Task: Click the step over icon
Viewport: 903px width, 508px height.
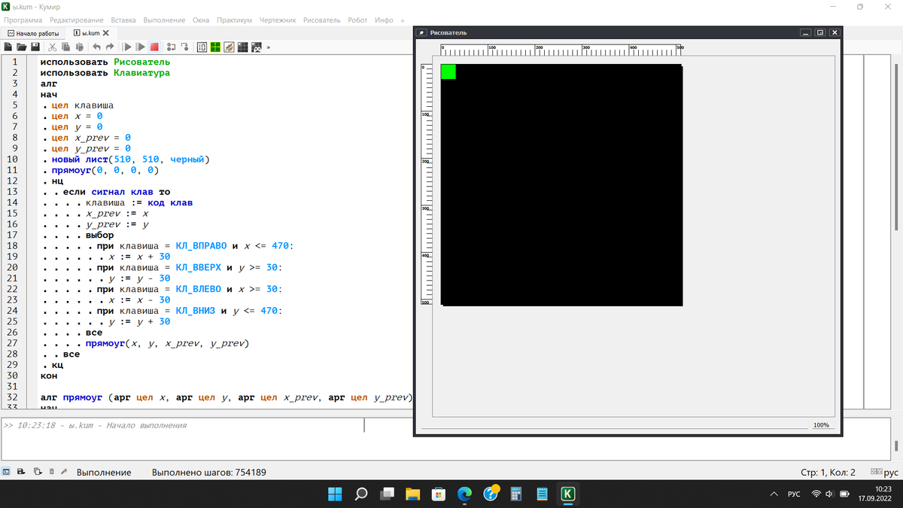Action: click(x=172, y=47)
